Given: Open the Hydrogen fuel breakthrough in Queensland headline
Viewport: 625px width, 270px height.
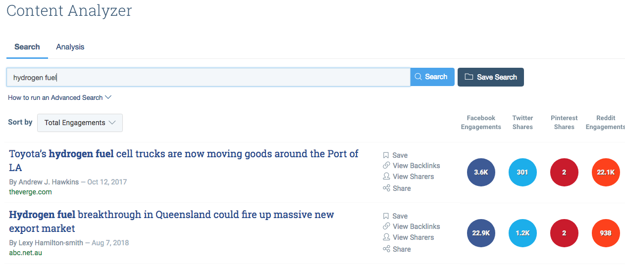Looking at the screenshot, I should point(171,222).
